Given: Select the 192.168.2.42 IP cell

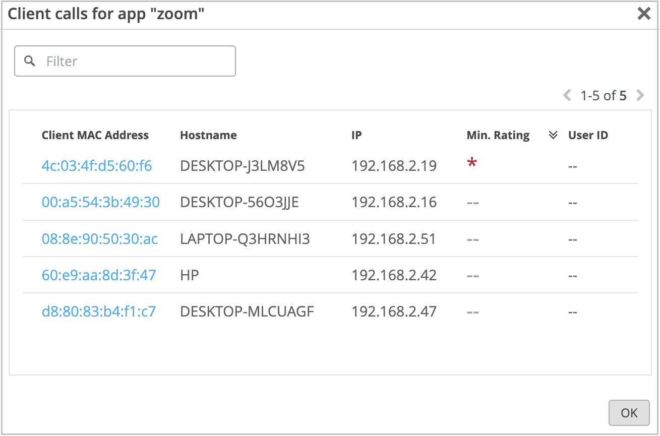Looking at the screenshot, I should [x=394, y=275].
